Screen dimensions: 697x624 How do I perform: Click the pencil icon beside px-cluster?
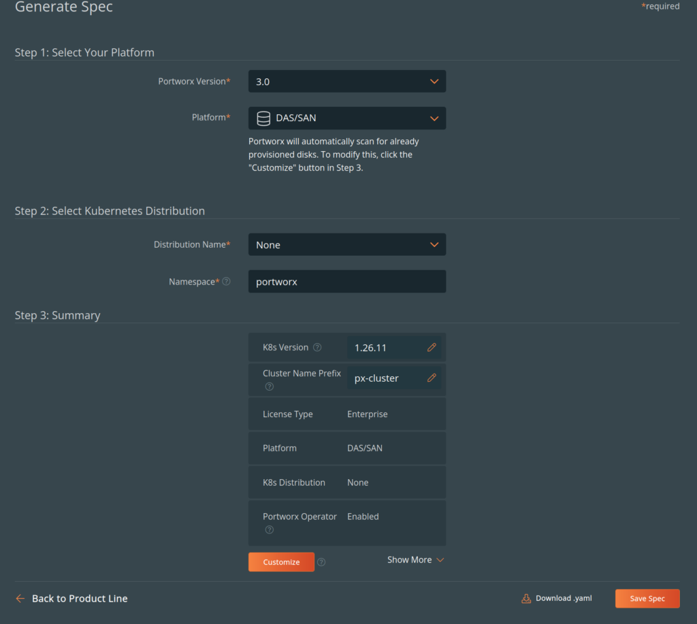pyautogui.click(x=431, y=378)
